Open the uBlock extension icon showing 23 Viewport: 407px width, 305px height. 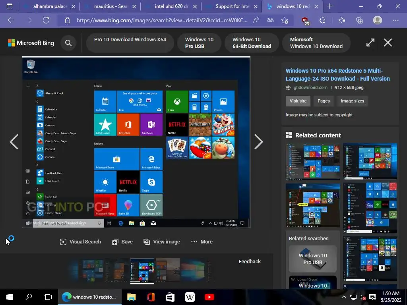(x=305, y=21)
